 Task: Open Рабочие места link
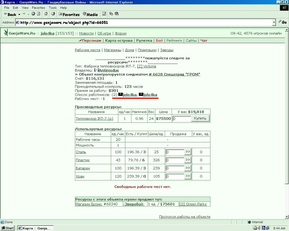point(88,50)
